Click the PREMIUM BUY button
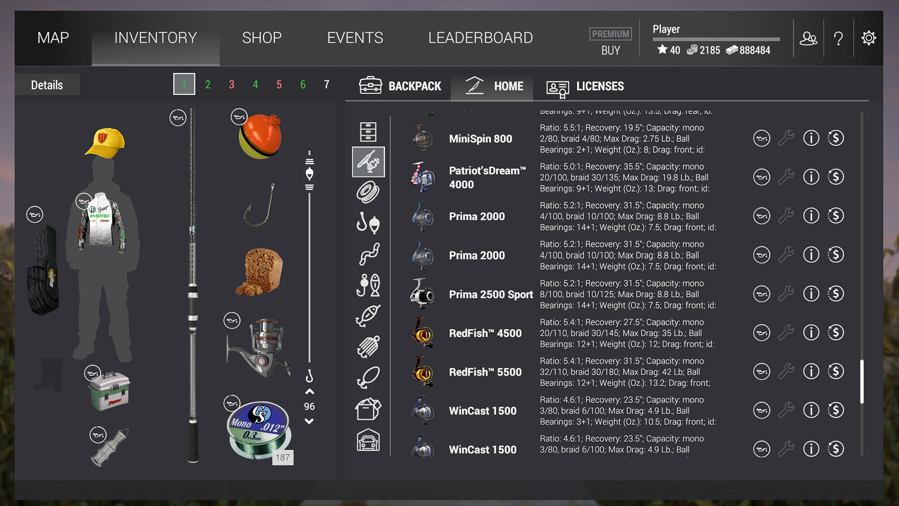This screenshot has width=899, height=506. 610,41
